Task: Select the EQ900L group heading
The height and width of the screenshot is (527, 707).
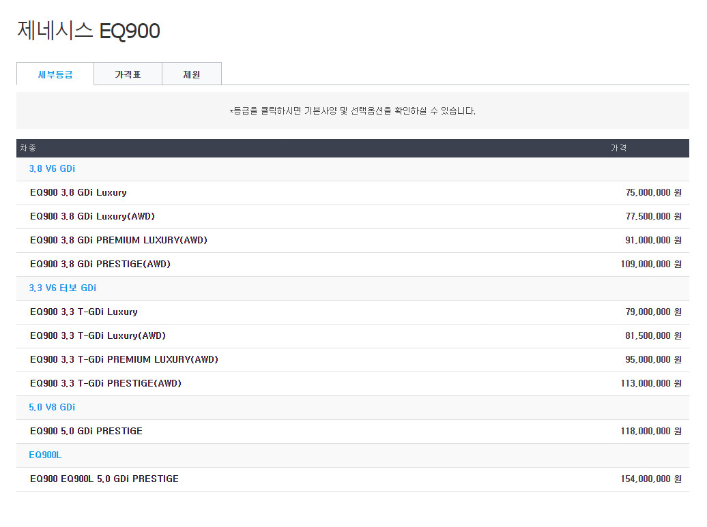Action: click(45, 455)
